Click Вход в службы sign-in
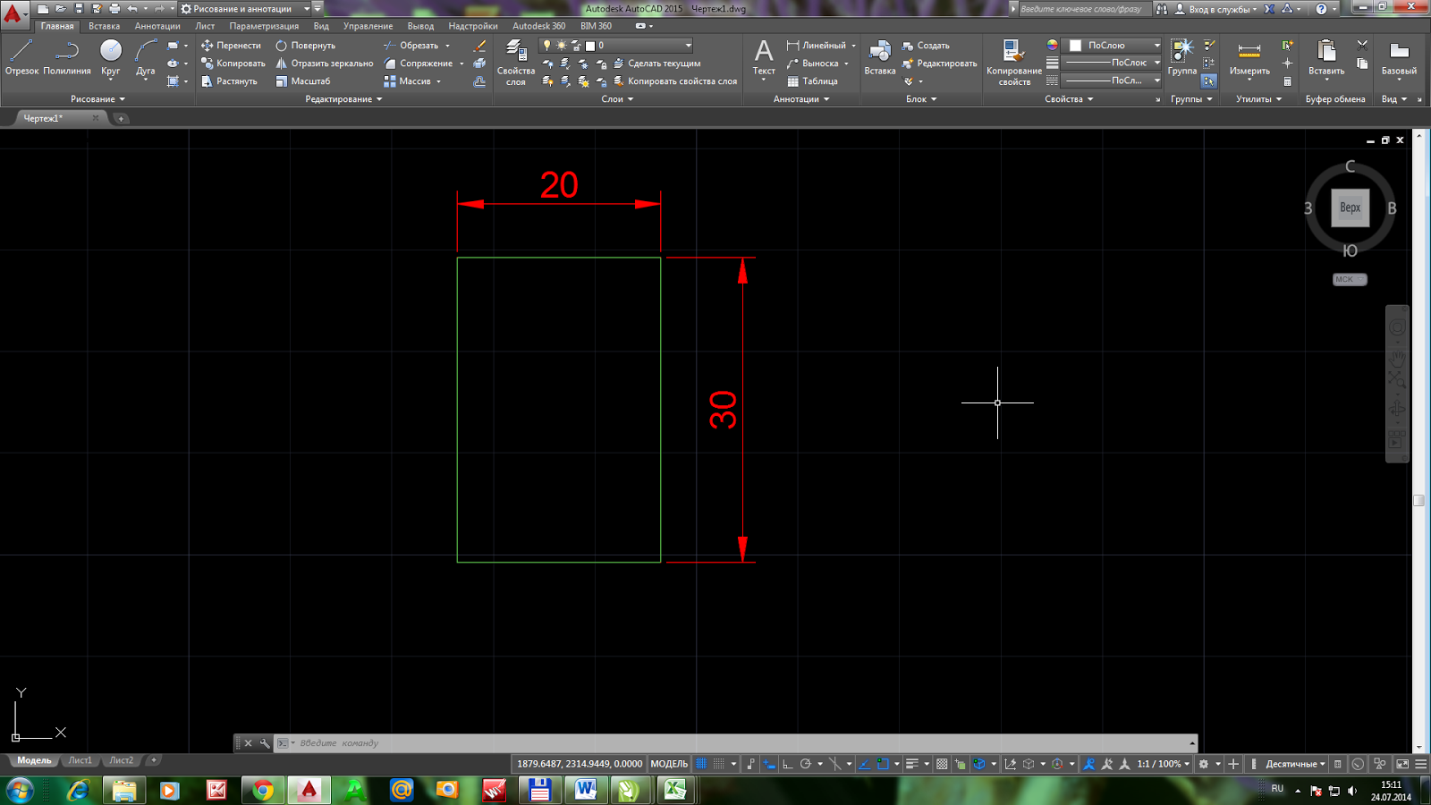 tap(1215, 9)
